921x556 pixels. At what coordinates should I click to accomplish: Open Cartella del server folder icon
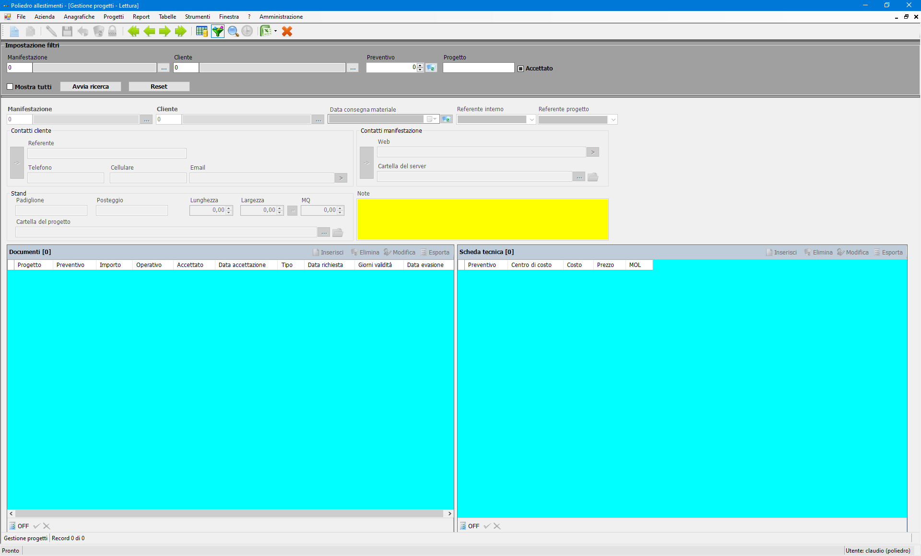593,177
